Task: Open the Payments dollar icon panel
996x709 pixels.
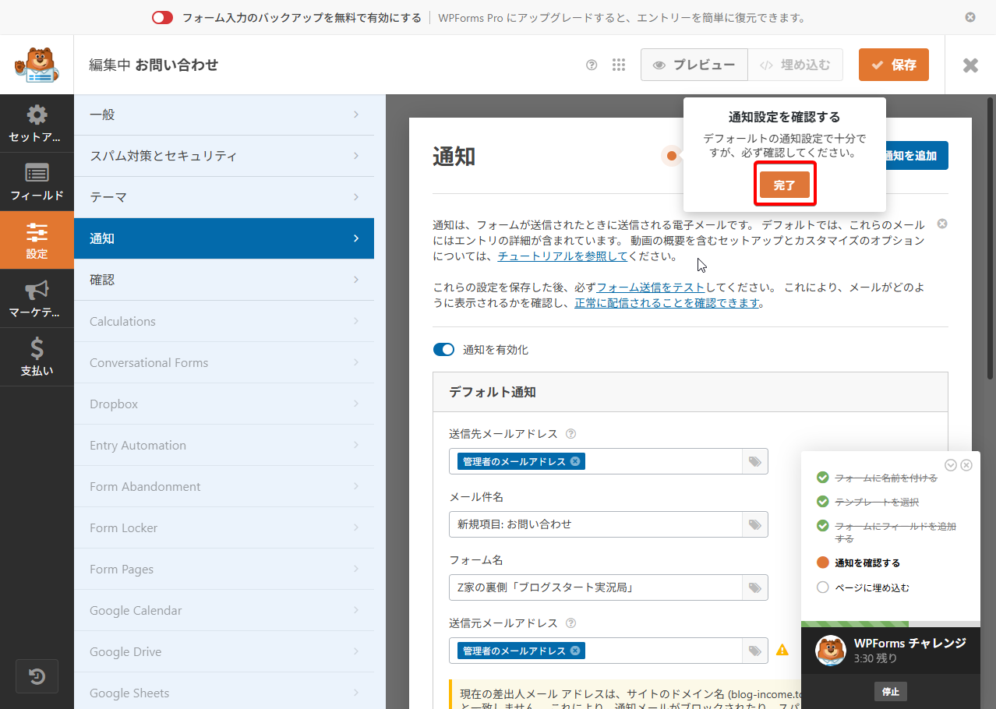Action: [x=37, y=357]
